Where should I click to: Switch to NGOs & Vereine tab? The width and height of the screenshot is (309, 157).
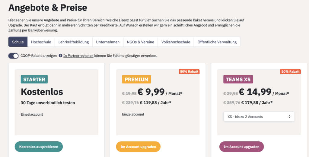click(x=141, y=42)
